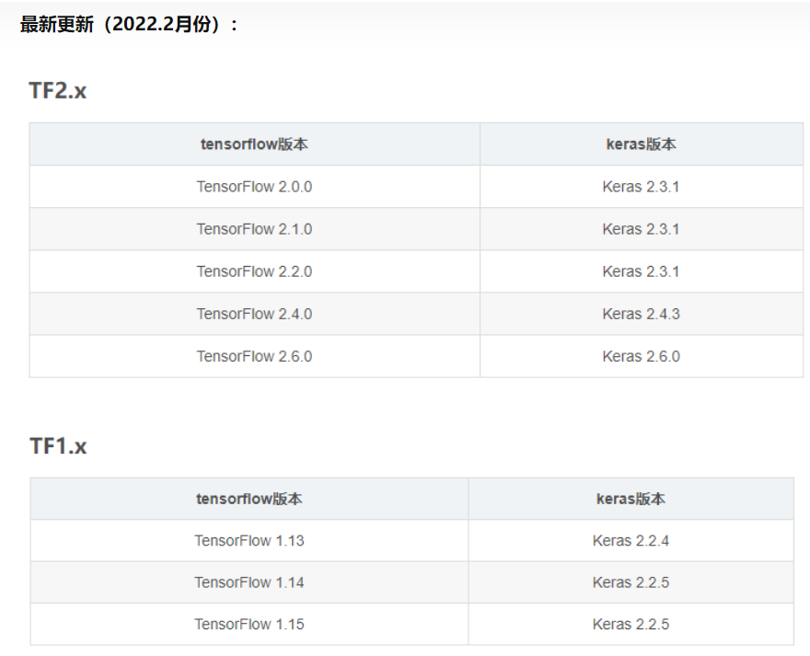This screenshot has width=810, height=656.
Task: Click the tensorflow版本 header in TF2.x table
Action: (254, 144)
